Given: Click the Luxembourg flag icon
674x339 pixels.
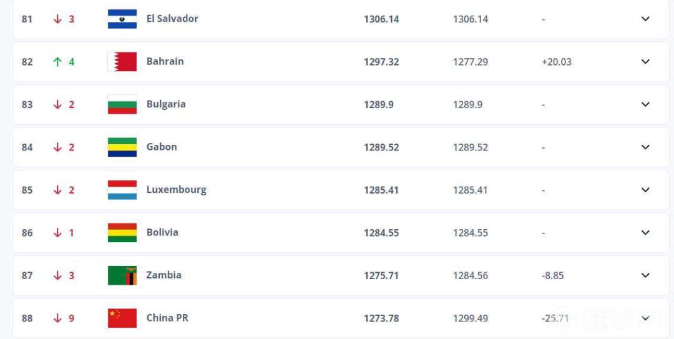Looking at the screenshot, I should click(x=122, y=190).
